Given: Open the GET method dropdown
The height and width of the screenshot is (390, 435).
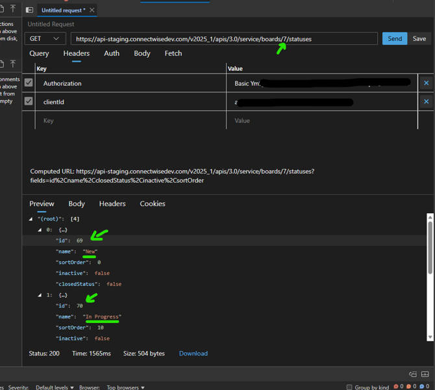Looking at the screenshot, I should [x=45, y=38].
